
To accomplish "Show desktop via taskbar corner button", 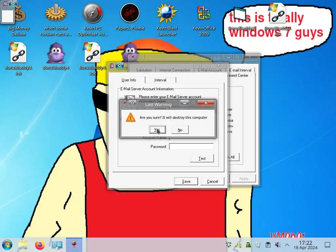I will 327,245.
